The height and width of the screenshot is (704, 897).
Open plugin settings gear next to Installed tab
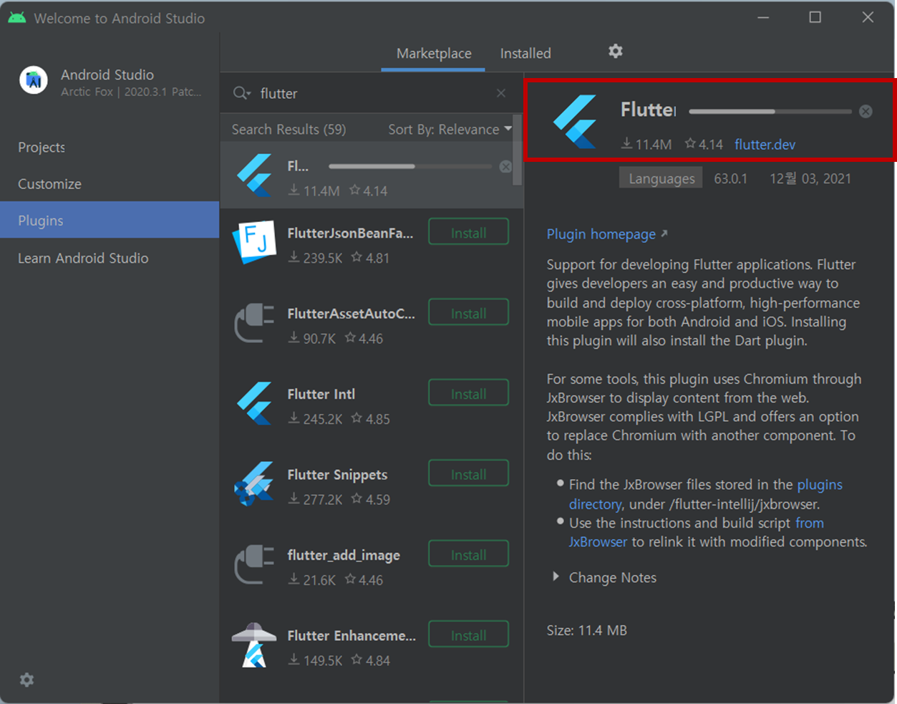coord(616,52)
